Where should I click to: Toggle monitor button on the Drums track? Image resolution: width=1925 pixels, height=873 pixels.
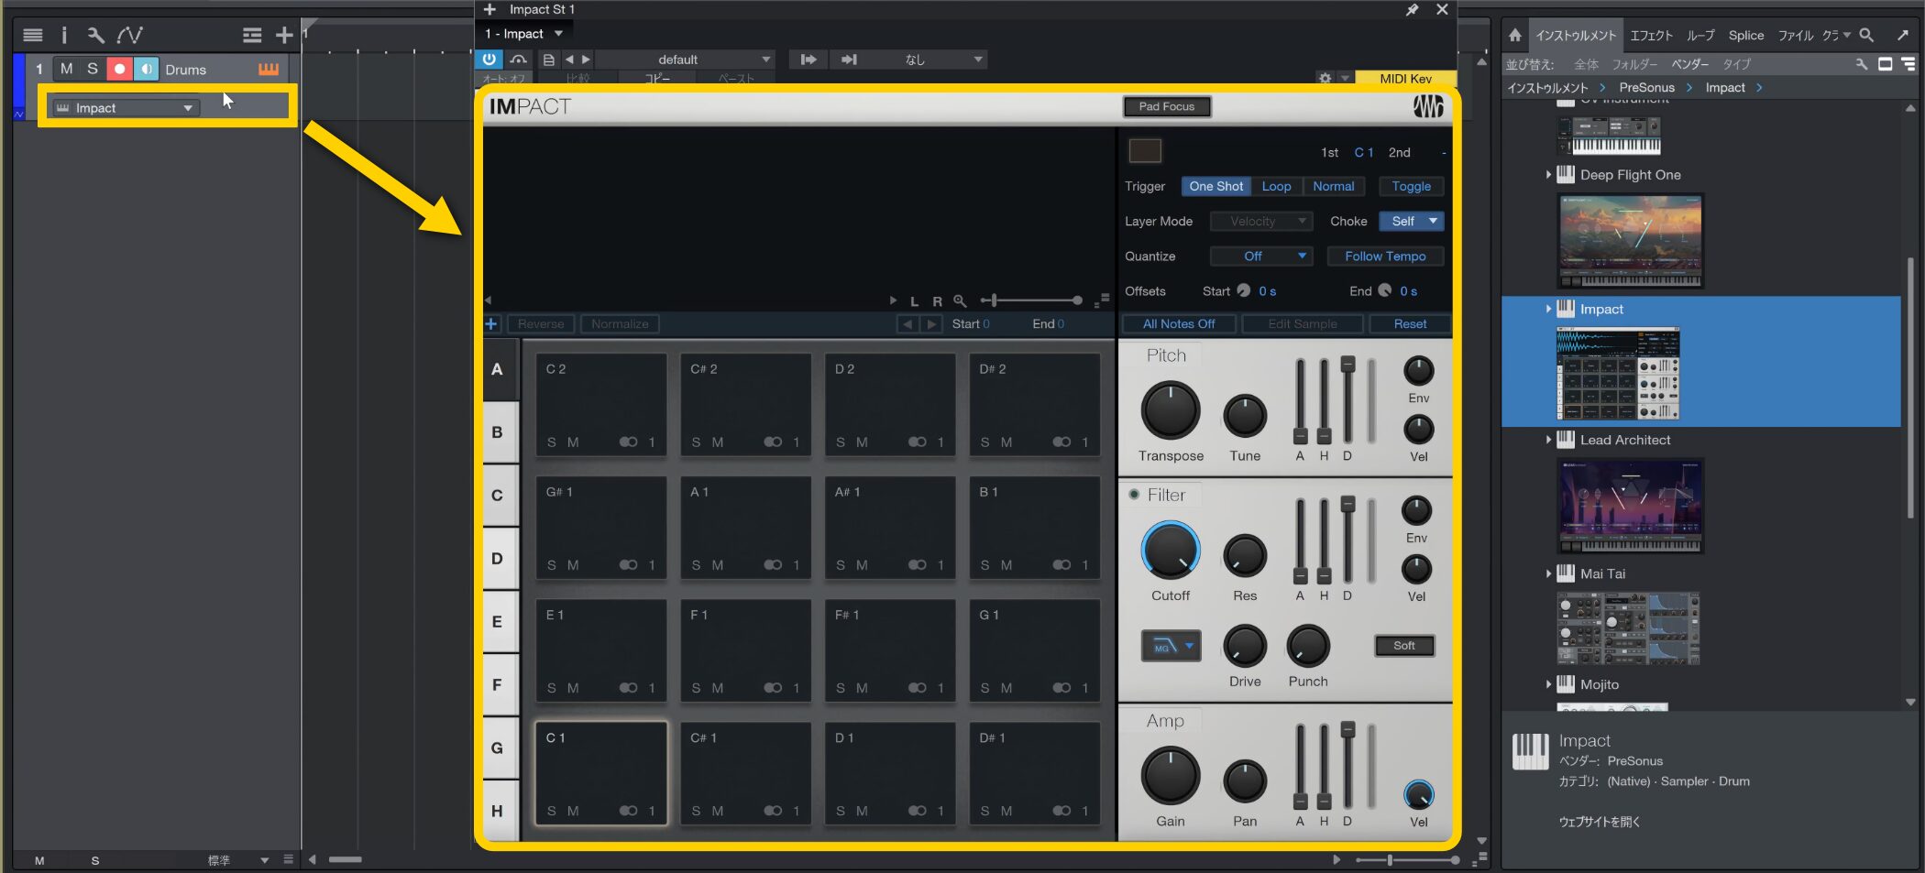146,69
